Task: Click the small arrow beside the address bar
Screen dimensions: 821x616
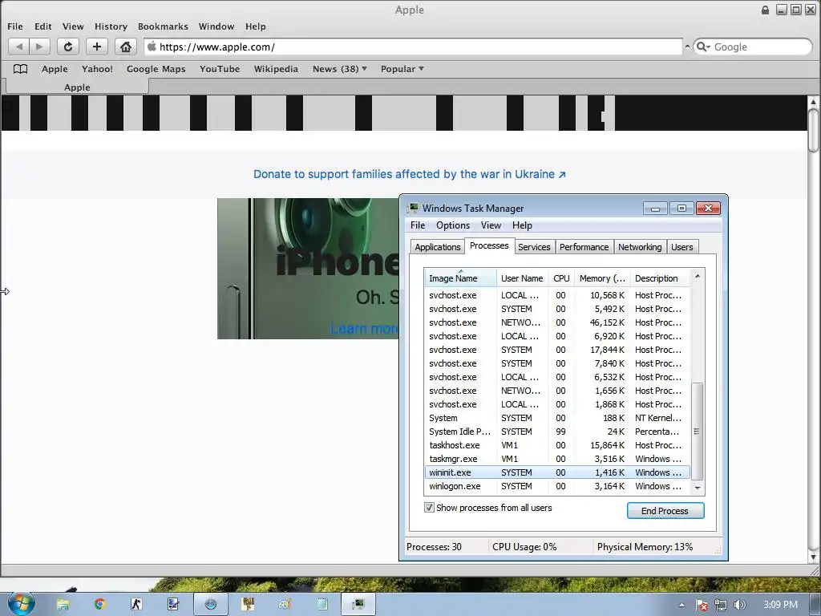Action: click(687, 47)
